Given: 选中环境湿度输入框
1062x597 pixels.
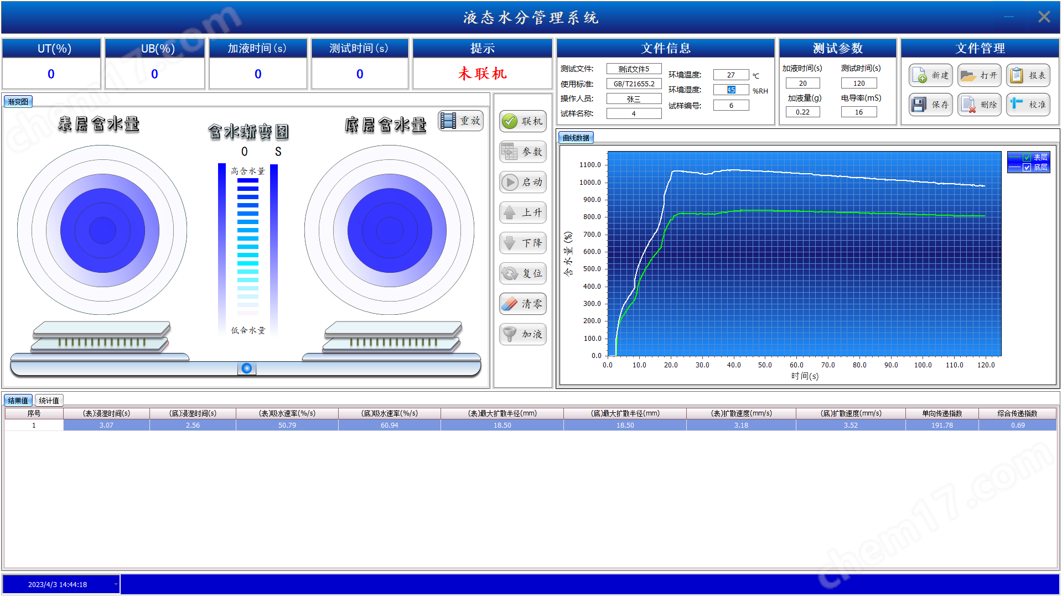Looking at the screenshot, I should coord(731,89).
